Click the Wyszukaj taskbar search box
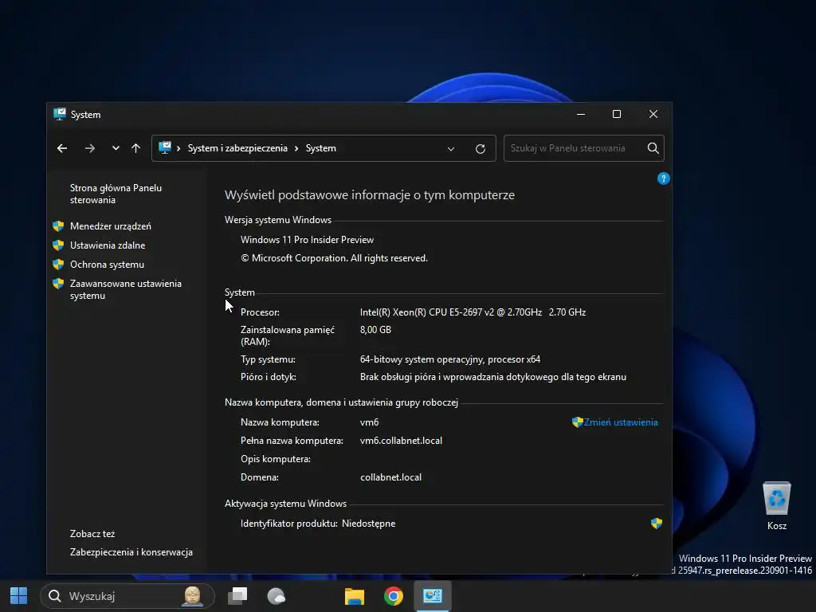Screen dimensions: 816x612 pos(127,596)
